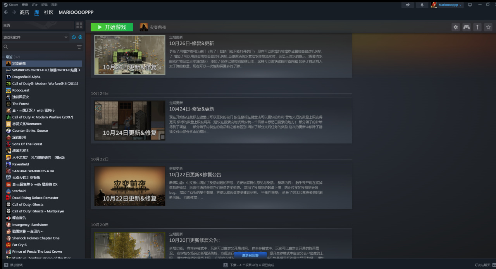
Task: Select Call of Duty 4: Modern Warfare (2007)
Action: pyautogui.click(x=42, y=117)
